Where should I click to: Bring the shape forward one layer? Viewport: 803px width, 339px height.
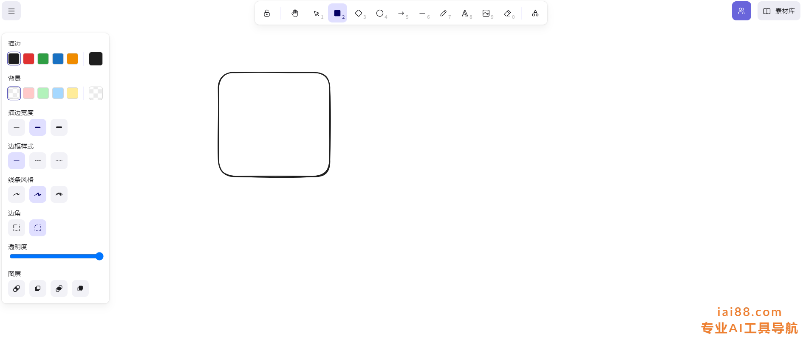(x=59, y=289)
